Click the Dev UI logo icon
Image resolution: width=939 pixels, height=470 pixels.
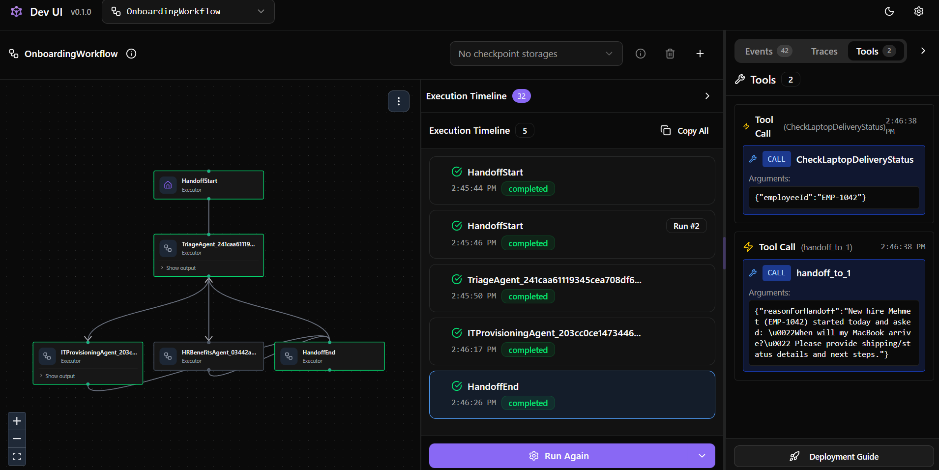coord(16,11)
